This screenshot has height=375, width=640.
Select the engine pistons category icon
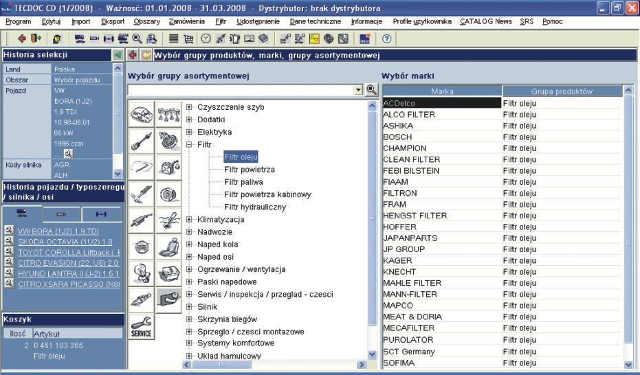tap(168, 115)
